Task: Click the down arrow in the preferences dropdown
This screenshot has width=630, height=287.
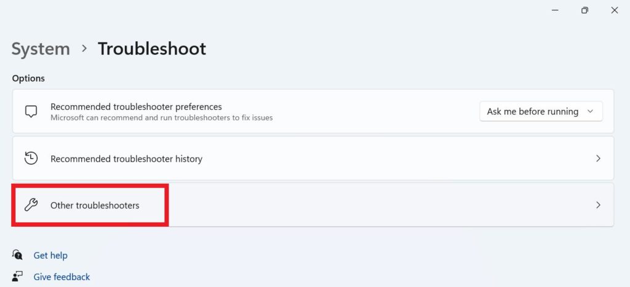Action: [590, 111]
